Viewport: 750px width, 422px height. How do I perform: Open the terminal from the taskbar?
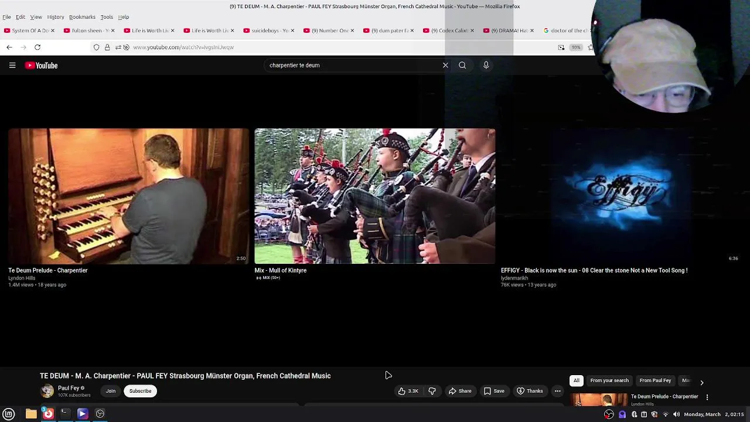pos(65,414)
